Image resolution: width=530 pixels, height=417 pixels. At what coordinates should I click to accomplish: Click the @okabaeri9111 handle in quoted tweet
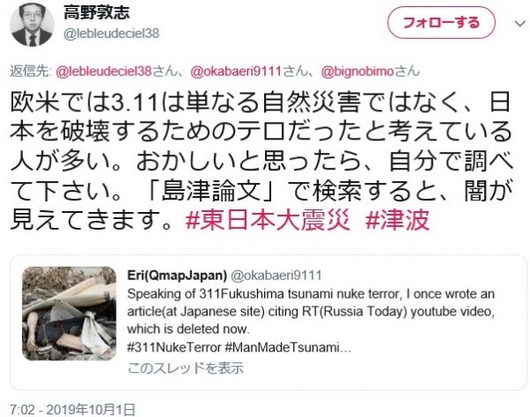pyautogui.click(x=276, y=276)
